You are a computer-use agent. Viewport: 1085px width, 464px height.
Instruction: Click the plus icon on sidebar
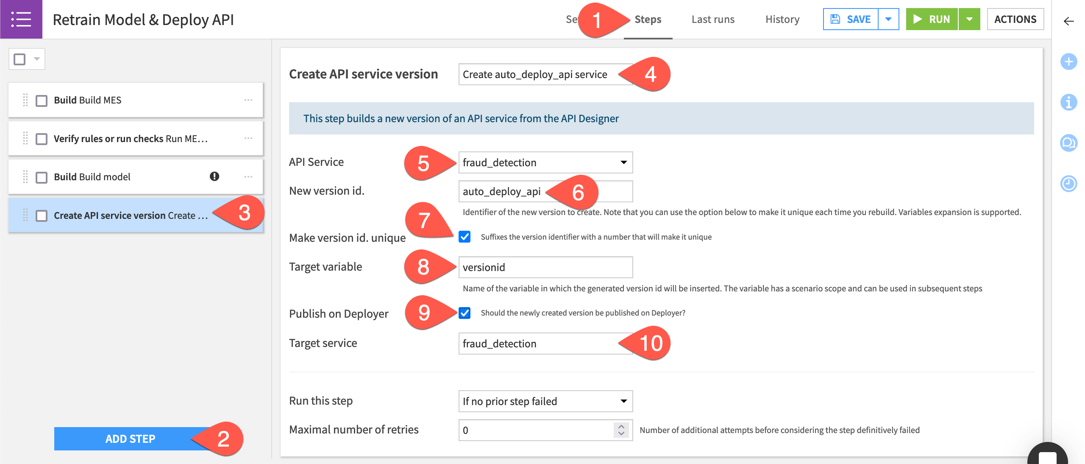coord(1068,61)
